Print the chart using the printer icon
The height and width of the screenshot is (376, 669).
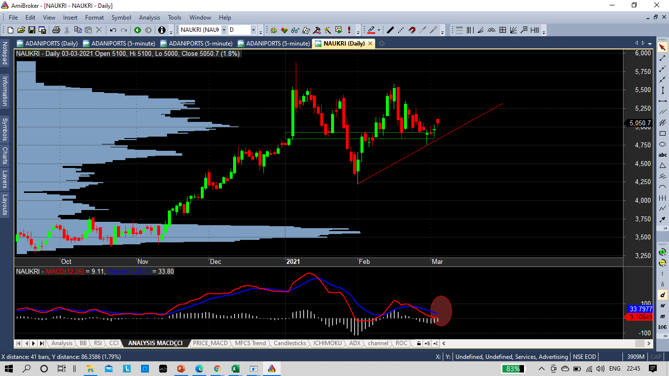[x=56, y=30]
